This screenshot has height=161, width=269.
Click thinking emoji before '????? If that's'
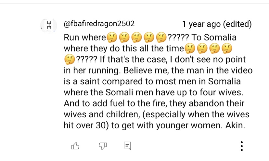click(x=70, y=59)
